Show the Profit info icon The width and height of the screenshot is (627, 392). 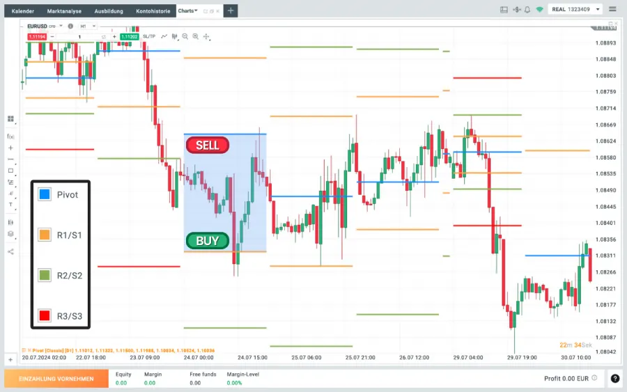[594, 377]
